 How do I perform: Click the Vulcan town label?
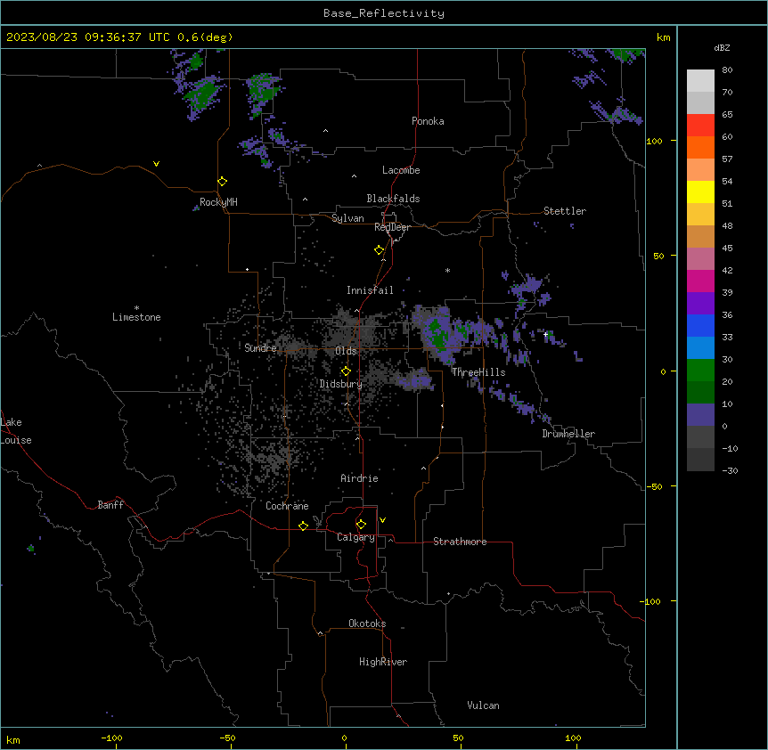coord(484,705)
